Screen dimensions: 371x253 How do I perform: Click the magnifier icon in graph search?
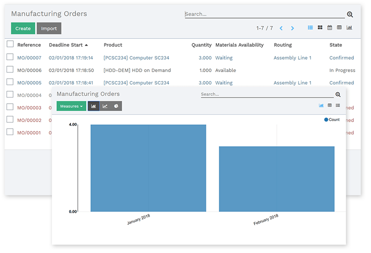pos(338,94)
